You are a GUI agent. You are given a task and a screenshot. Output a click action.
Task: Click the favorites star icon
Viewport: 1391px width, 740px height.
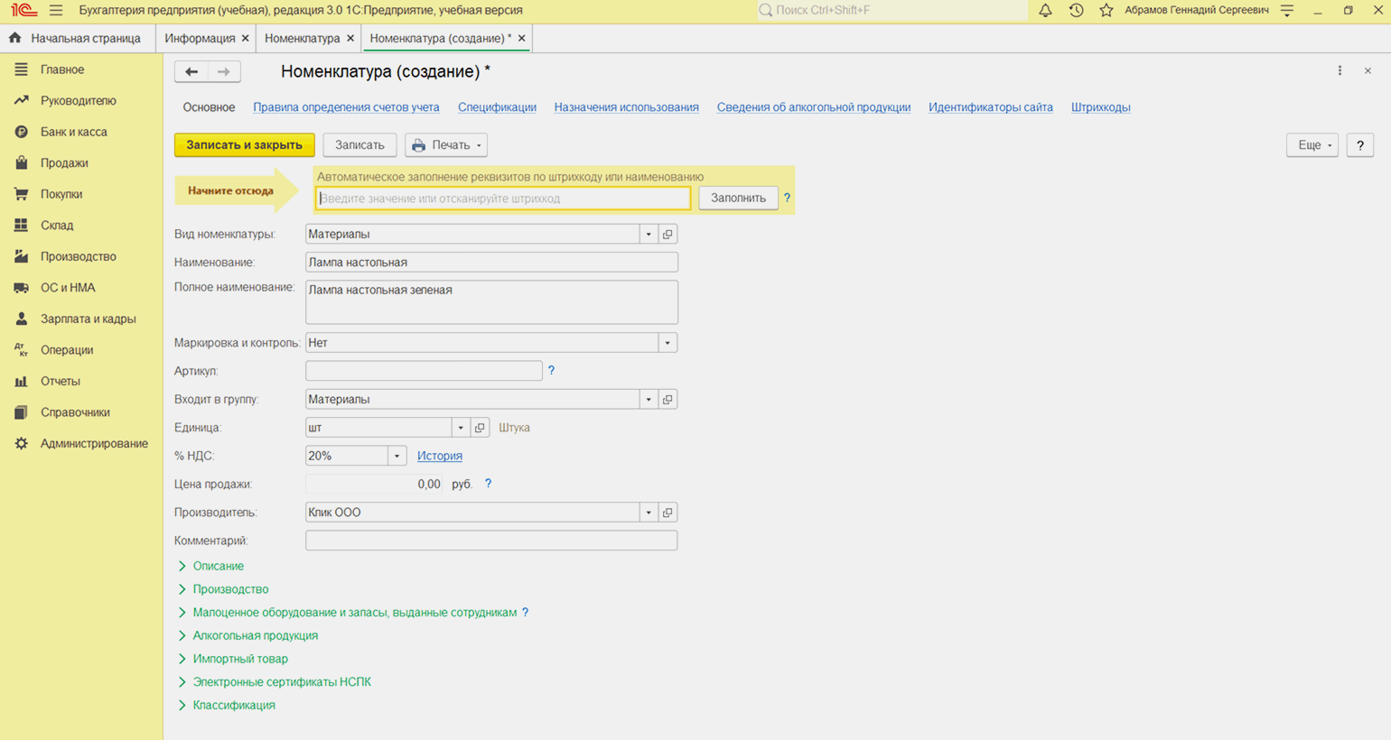[1106, 11]
